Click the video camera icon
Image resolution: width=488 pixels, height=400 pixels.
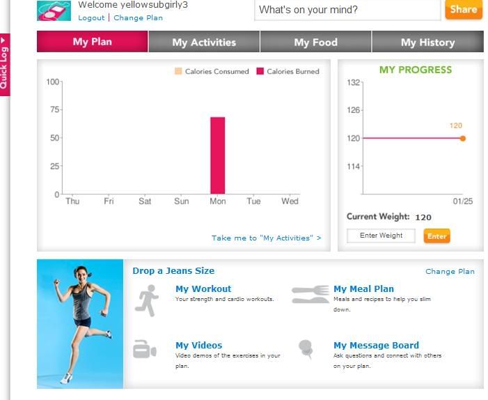pos(145,349)
